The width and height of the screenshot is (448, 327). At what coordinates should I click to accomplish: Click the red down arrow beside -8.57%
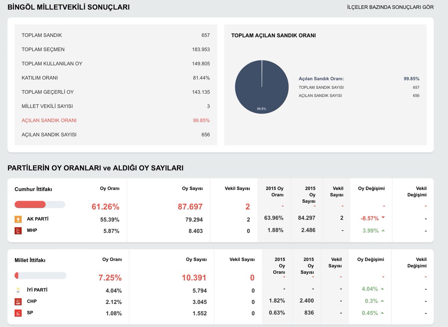[383, 218]
